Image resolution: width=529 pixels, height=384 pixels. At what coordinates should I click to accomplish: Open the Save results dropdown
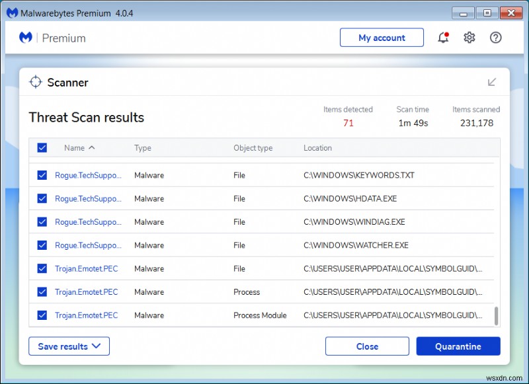pos(69,346)
